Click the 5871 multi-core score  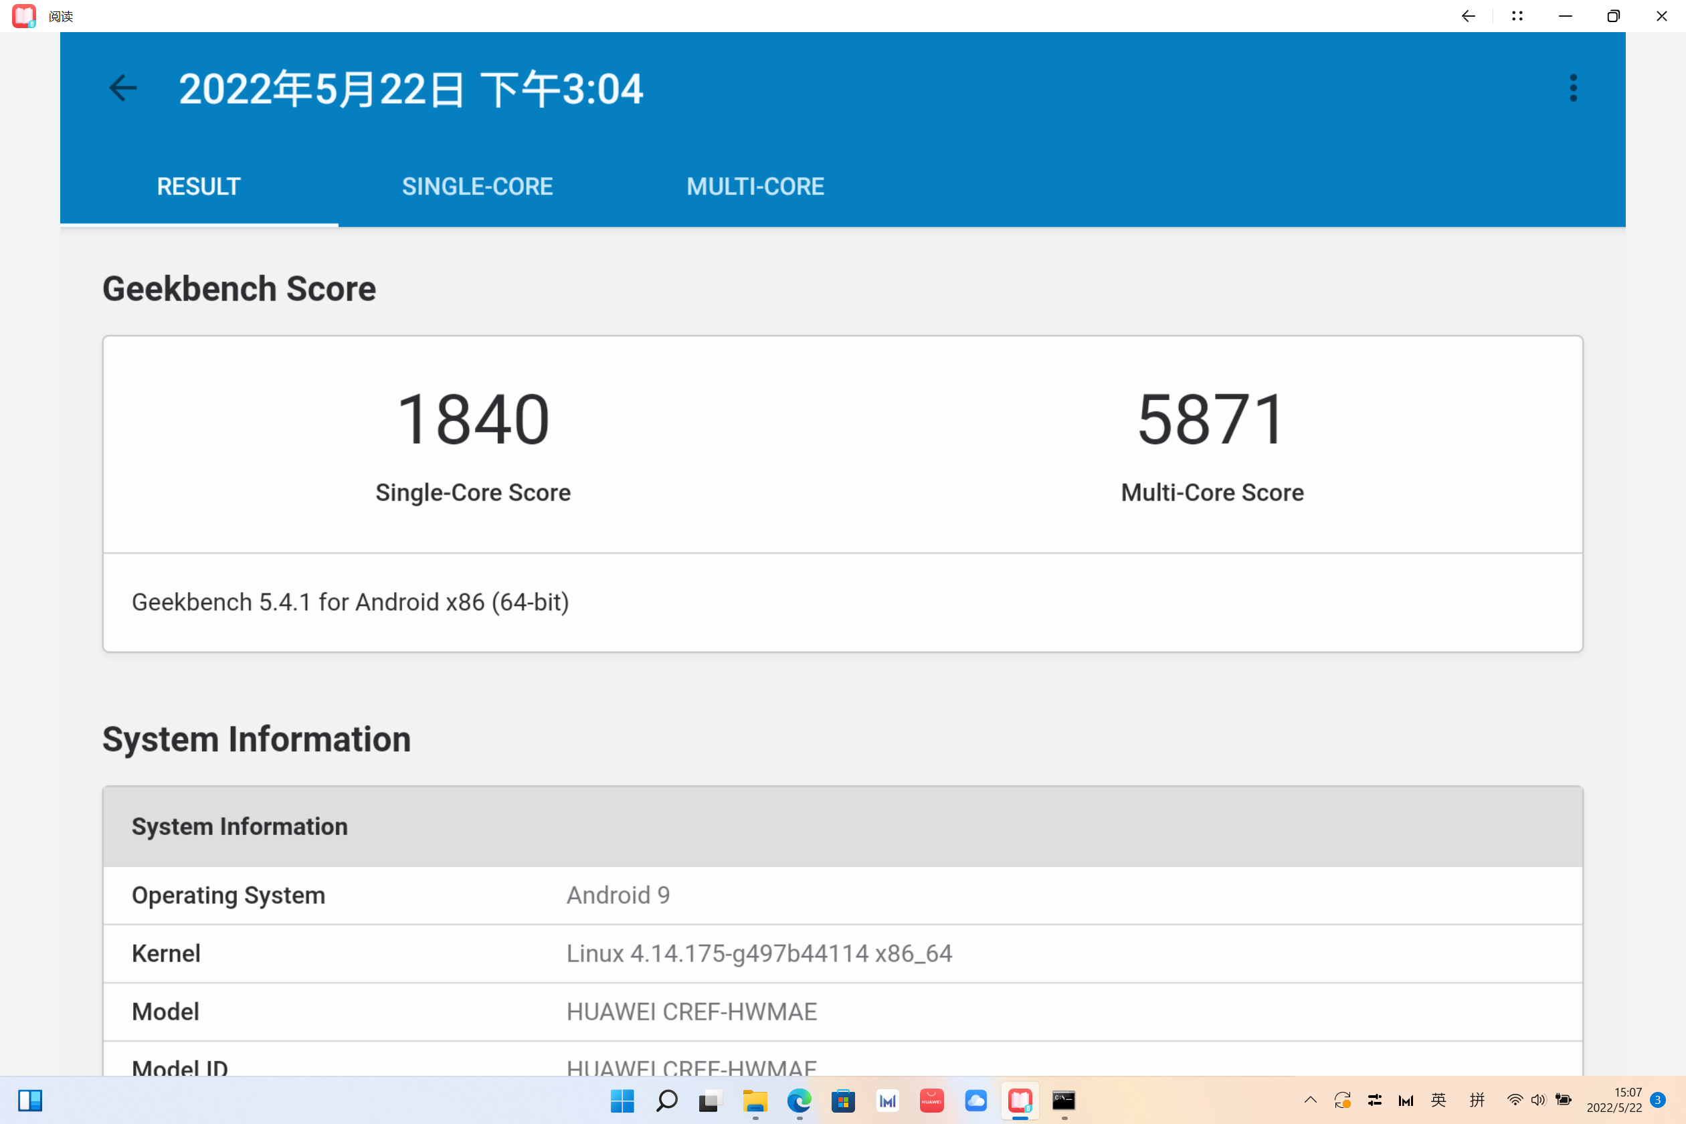tap(1212, 420)
